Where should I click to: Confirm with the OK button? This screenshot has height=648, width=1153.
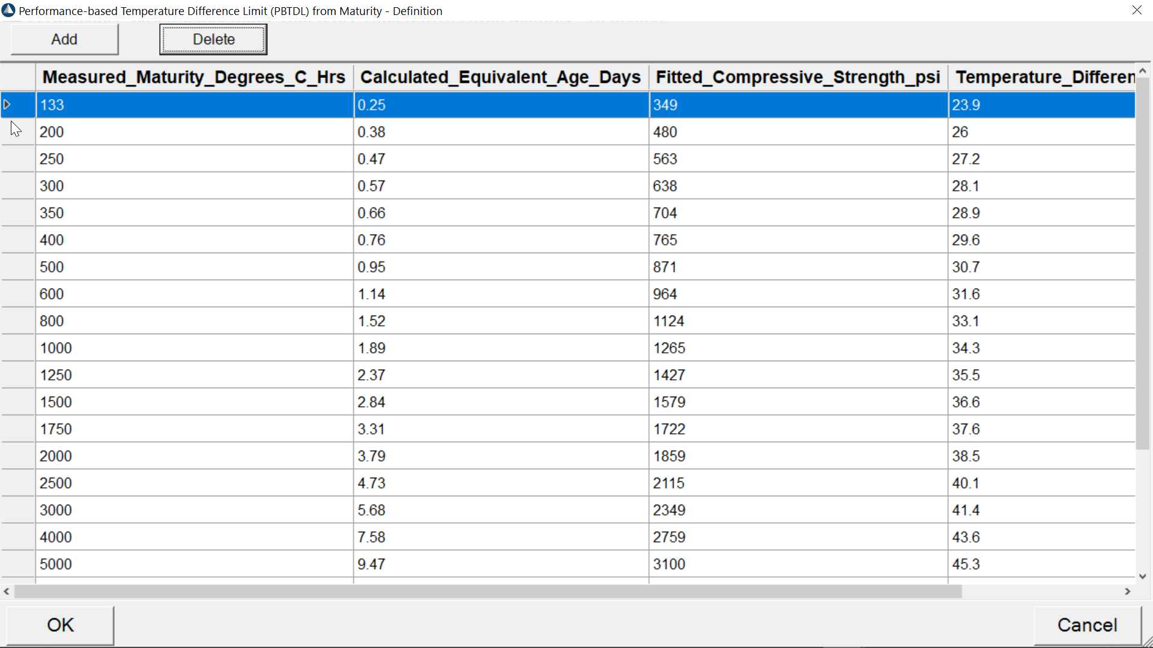click(60, 625)
